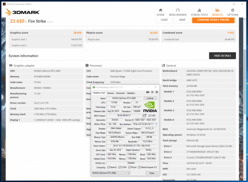Toggle the DirectCompute 5.0 checkbox
Viewport: 248px width, 182px height.
click(x=139, y=167)
